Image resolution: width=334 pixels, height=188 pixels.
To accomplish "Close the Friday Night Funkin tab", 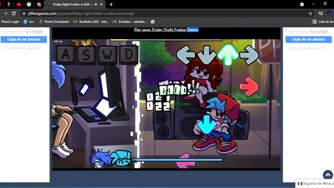I will tap(101, 4).
